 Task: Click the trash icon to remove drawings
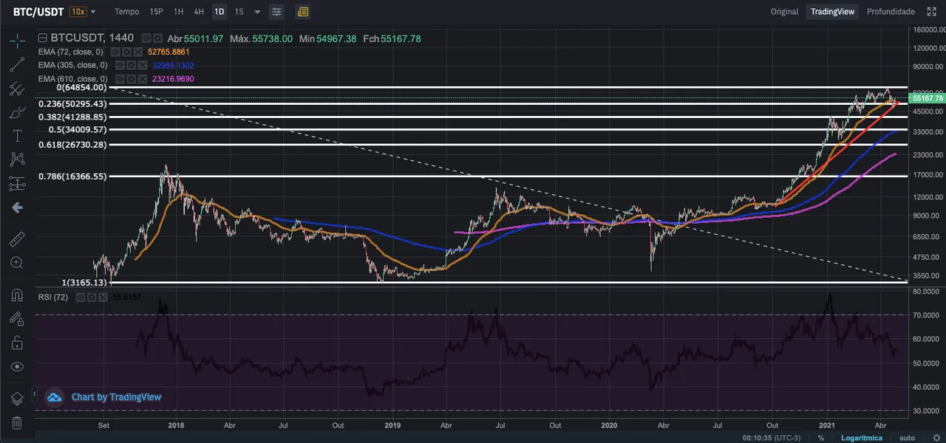(17, 422)
